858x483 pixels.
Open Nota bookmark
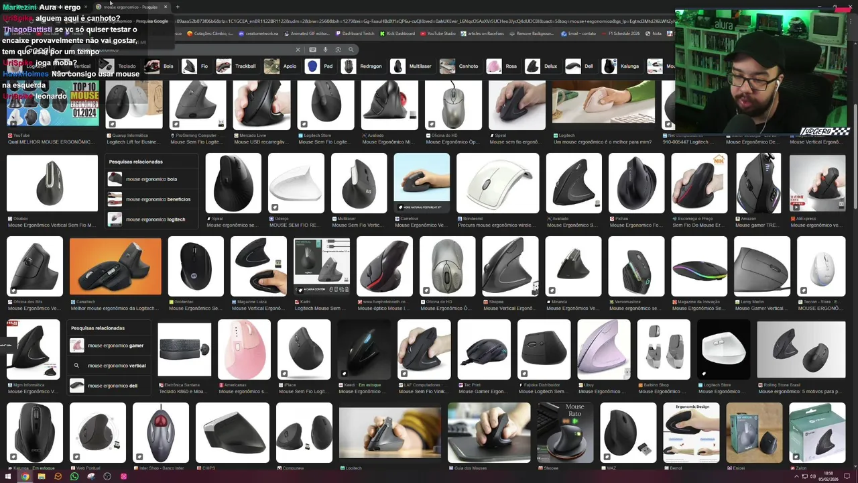coord(654,34)
